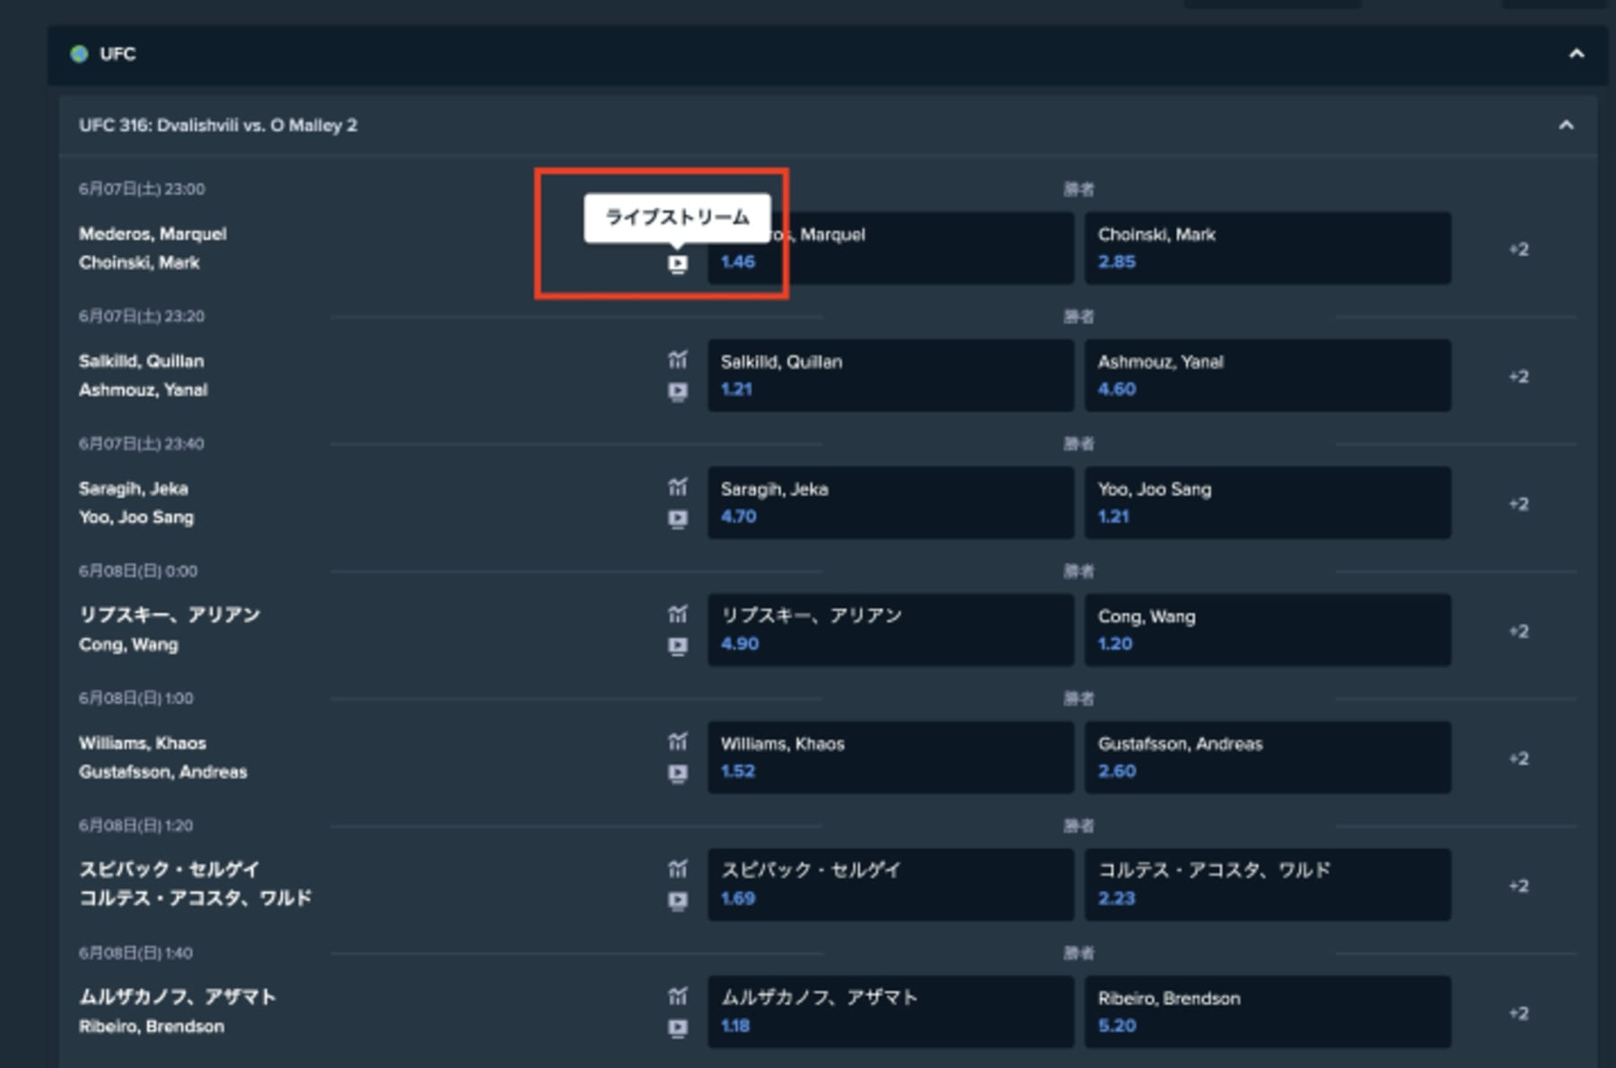Viewport: 1616px width, 1068px height.
Task: Open stats icon for Salkilld vs Ashmouz
Action: coord(678,360)
